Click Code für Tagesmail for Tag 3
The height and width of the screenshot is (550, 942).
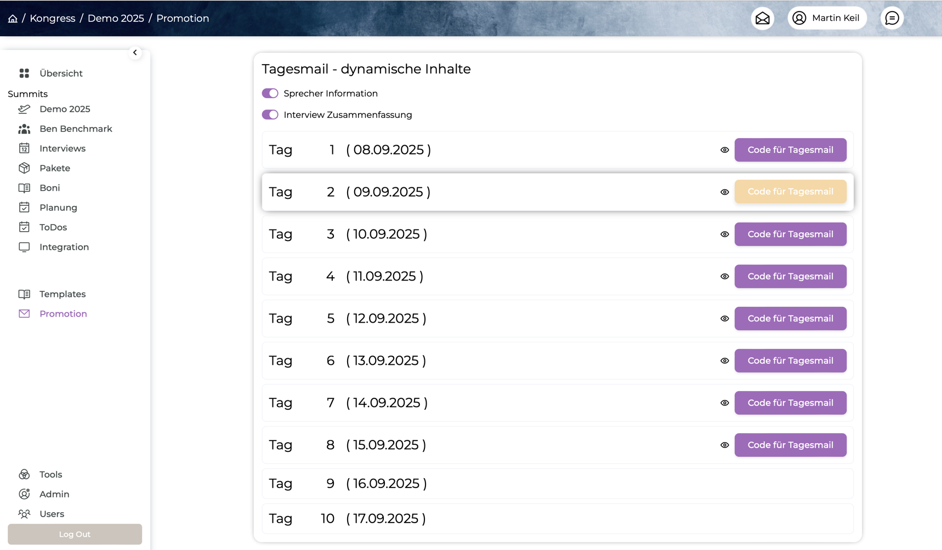pyautogui.click(x=790, y=234)
